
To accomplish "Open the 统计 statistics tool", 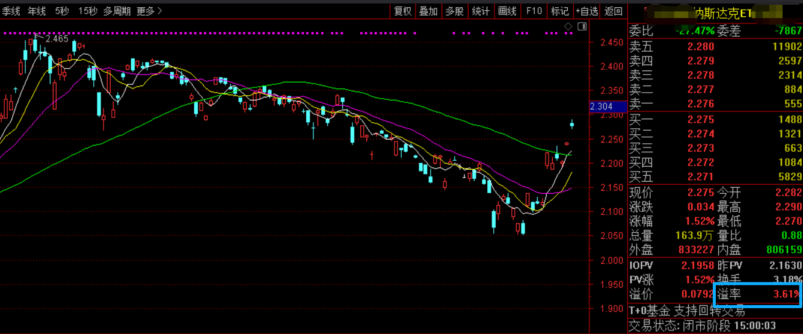I will click(481, 11).
